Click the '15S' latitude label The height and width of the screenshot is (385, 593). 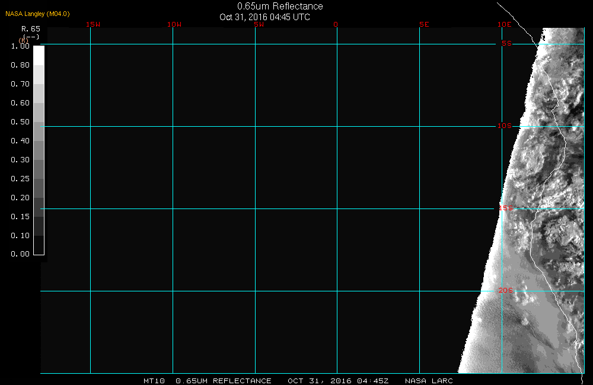pyautogui.click(x=506, y=208)
